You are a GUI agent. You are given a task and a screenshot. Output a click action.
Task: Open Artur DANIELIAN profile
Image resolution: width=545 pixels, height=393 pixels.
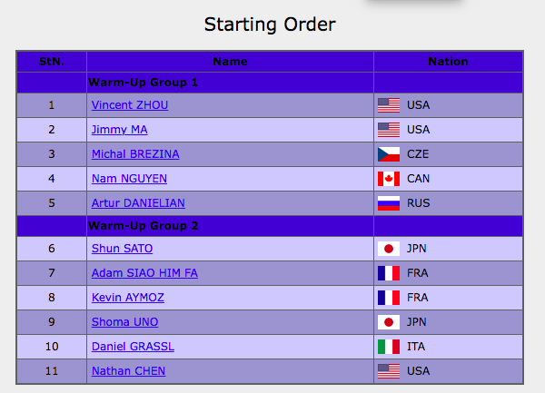[138, 202]
